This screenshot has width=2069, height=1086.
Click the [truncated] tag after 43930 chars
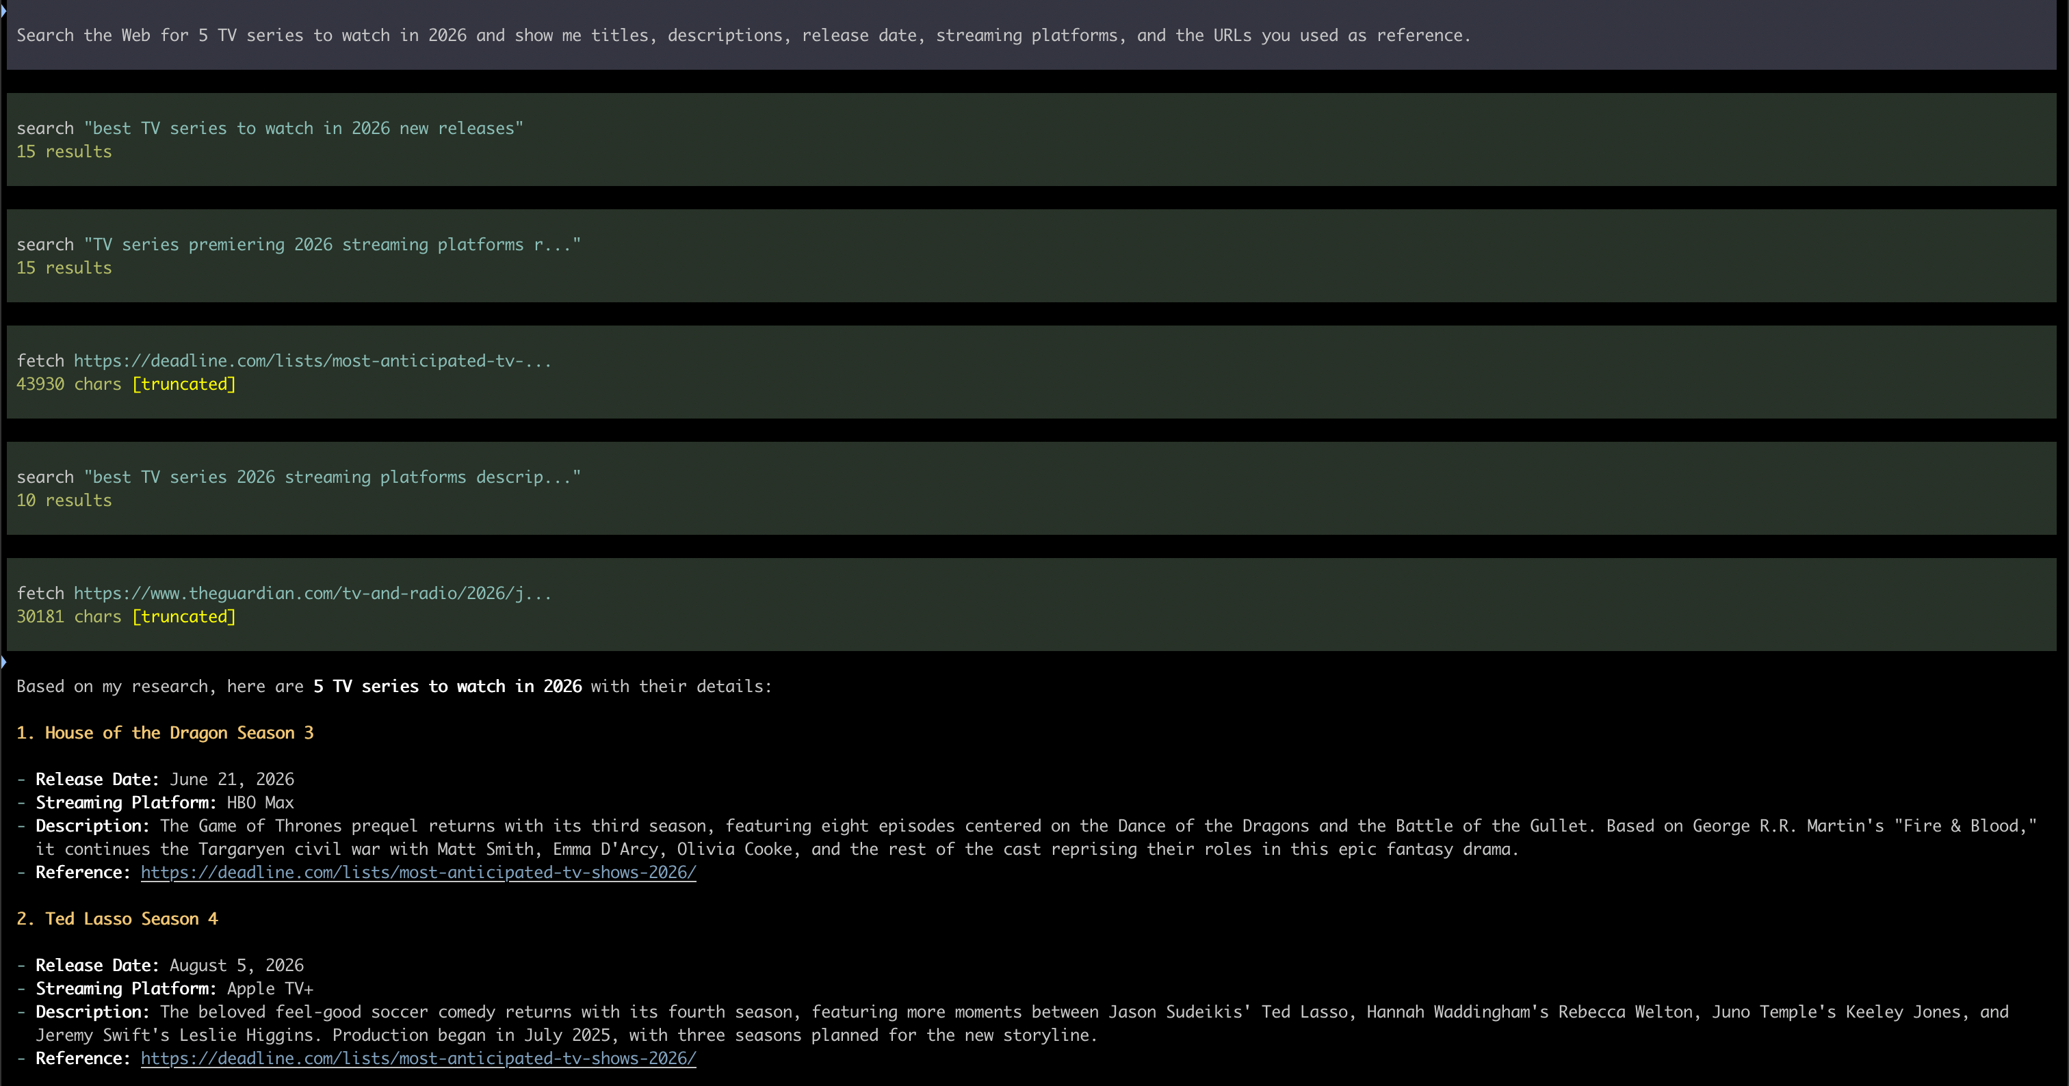pos(184,384)
